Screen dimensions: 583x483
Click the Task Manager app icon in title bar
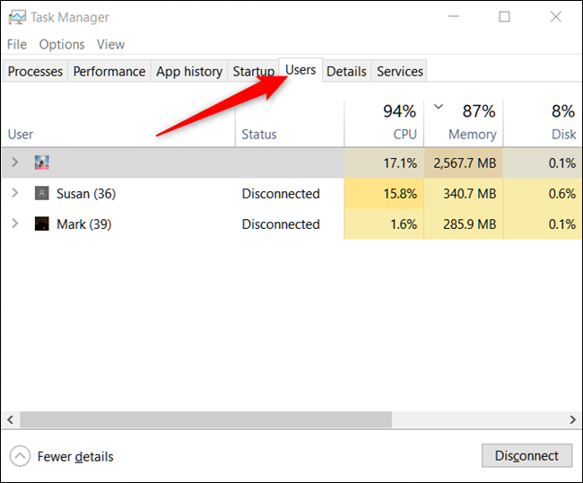coord(17,17)
